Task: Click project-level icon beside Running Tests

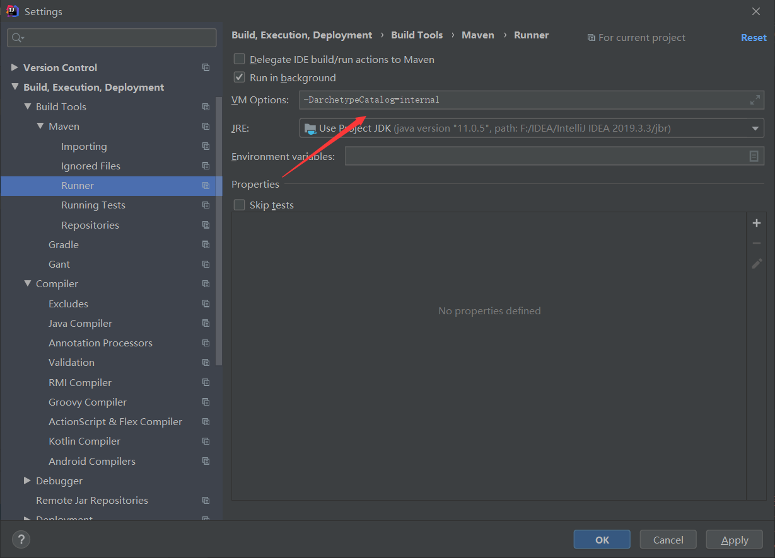Action: (x=206, y=205)
